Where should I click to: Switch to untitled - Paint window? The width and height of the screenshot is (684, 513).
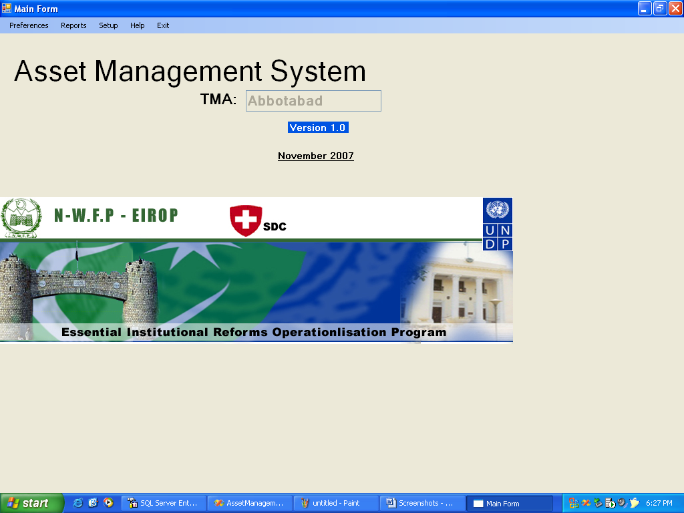[336, 503]
